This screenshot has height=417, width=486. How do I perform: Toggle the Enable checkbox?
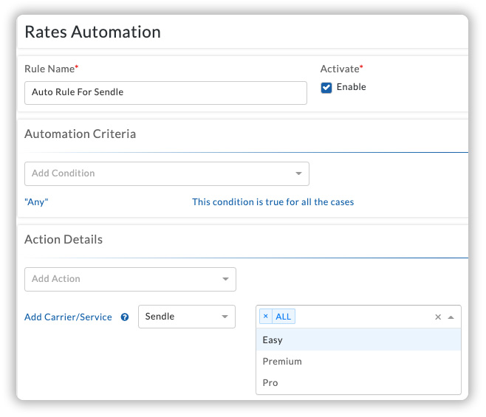(326, 88)
